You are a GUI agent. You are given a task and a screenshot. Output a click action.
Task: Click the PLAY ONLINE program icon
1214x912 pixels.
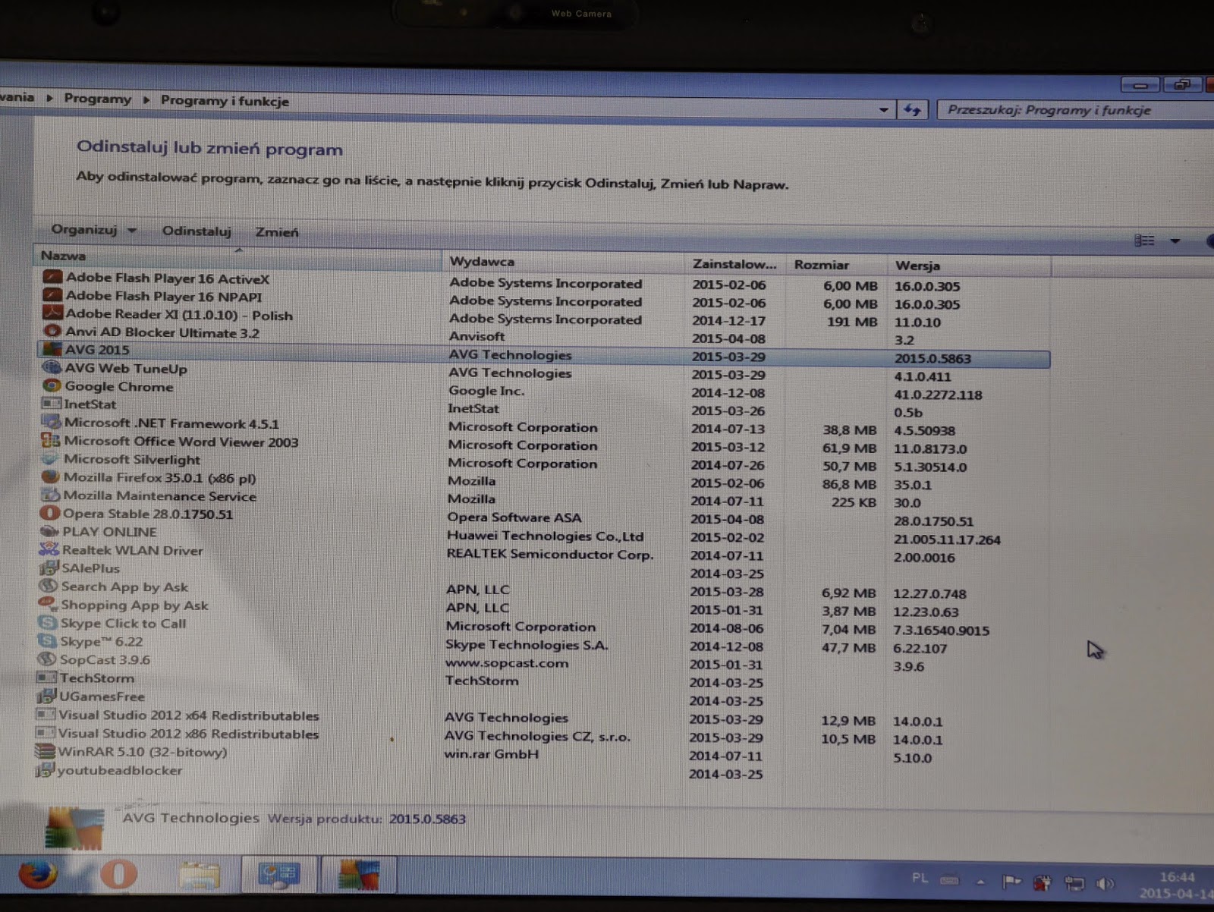coord(49,531)
